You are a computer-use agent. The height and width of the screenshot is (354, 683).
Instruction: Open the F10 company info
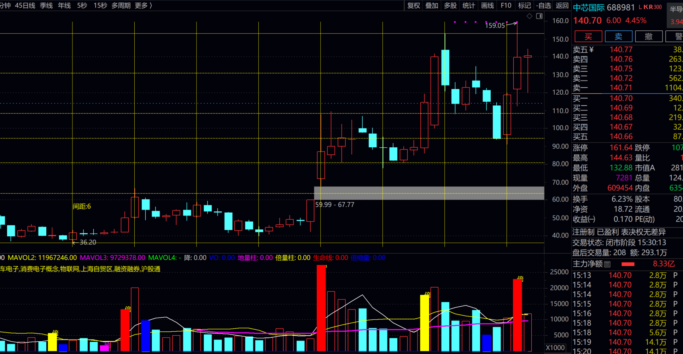click(x=506, y=5)
